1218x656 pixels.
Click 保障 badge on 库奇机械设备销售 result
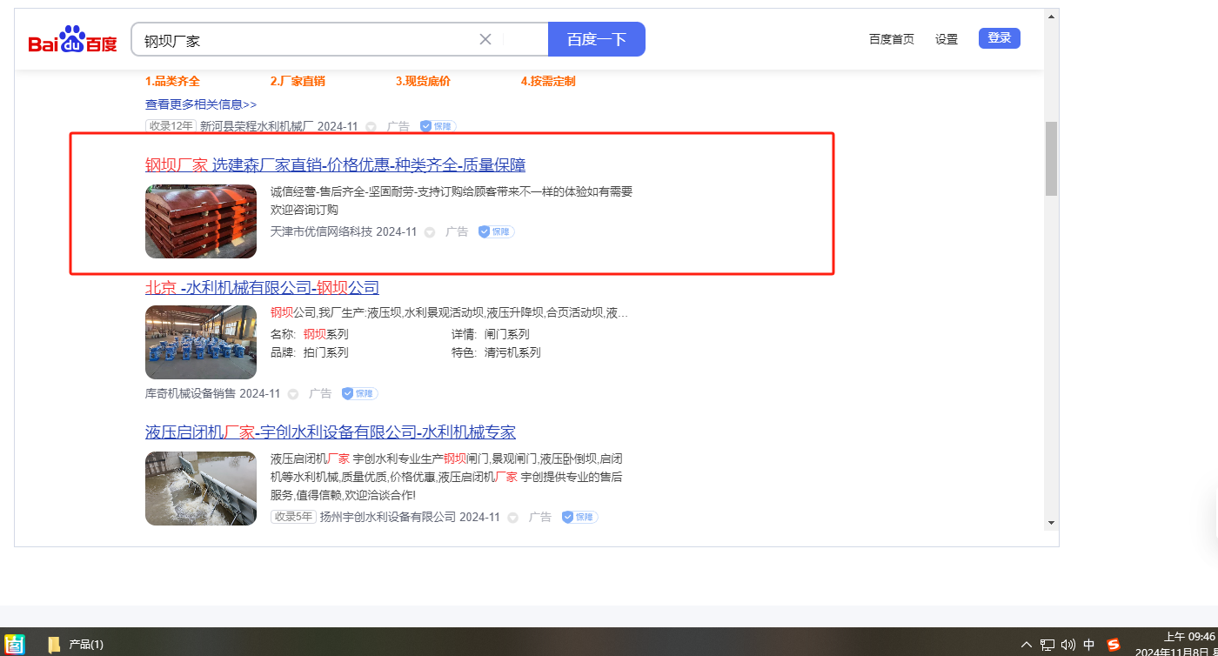(359, 393)
